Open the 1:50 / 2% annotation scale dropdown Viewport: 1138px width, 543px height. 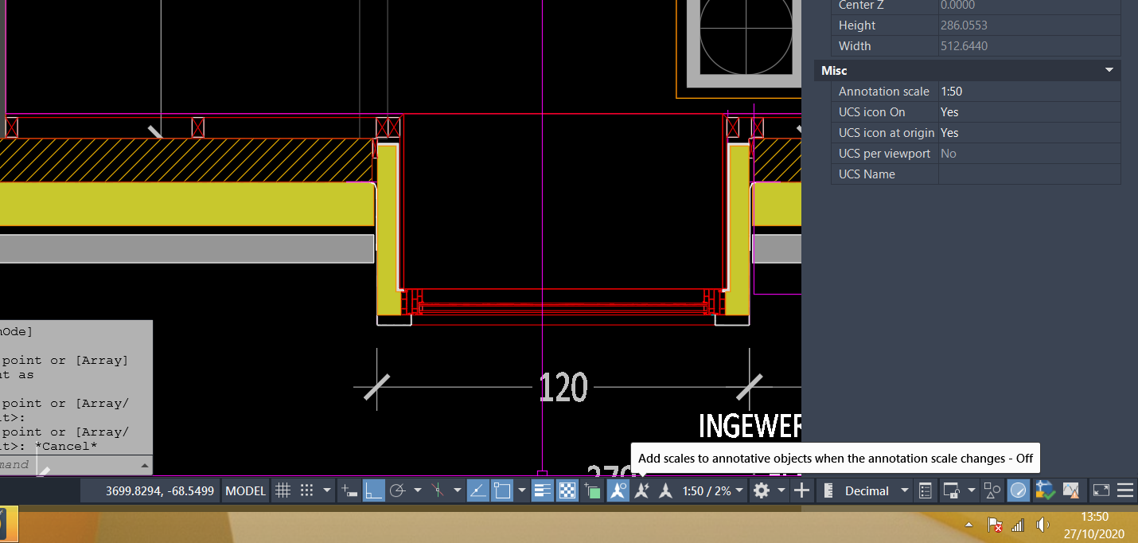pyautogui.click(x=713, y=490)
